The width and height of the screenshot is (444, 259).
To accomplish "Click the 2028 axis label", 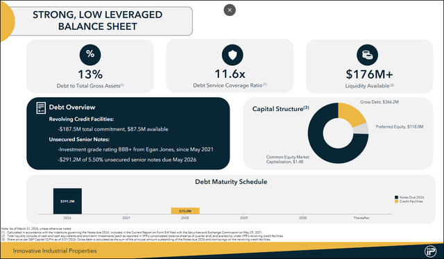I will tap(185, 218).
